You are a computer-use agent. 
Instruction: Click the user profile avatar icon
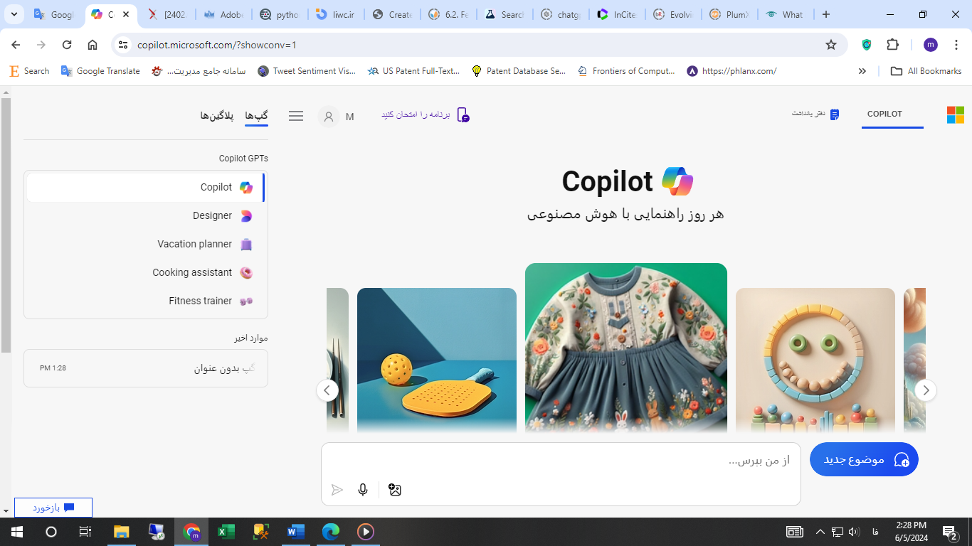coord(329,117)
